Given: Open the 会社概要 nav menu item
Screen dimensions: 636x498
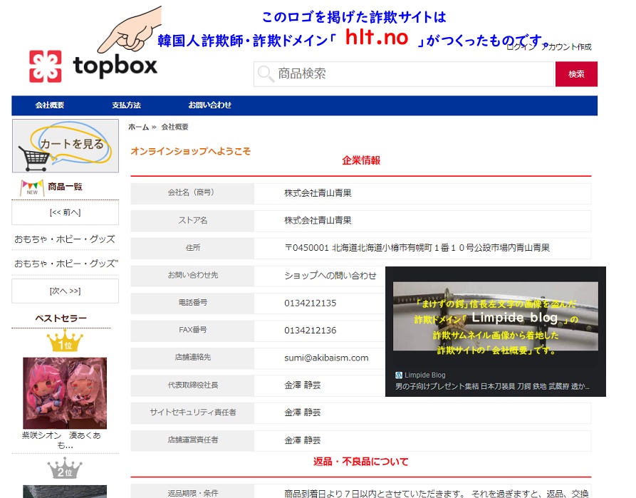Looking at the screenshot, I should [50, 105].
